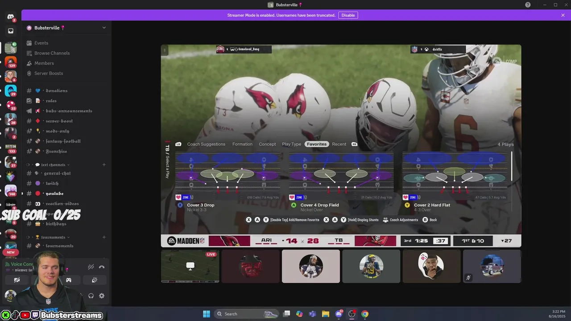This screenshot has height=321, width=571.
Task: Disable Streamer Mode from the banner
Action: click(348, 15)
